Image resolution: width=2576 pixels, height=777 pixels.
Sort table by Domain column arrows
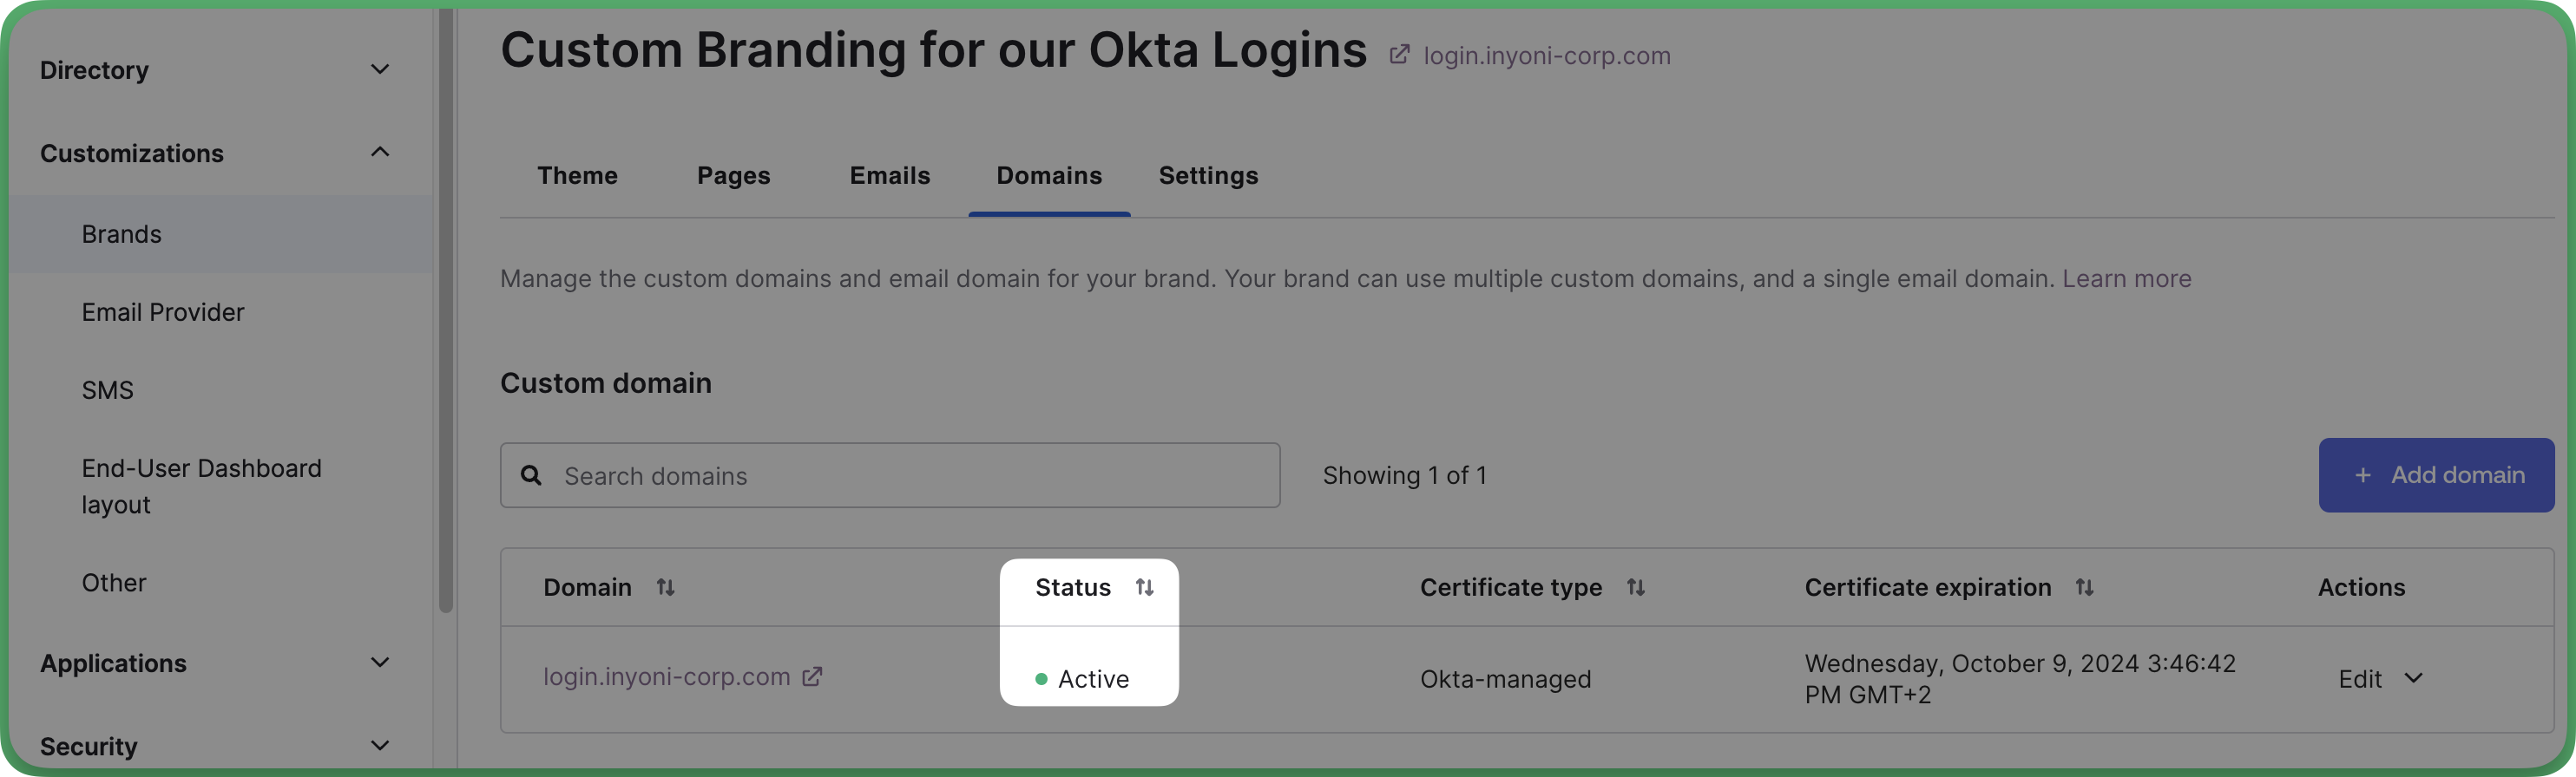(x=665, y=587)
